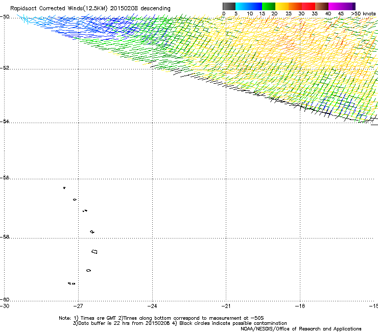Click the brown 35-40 knots legend swatch

coord(322,6)
